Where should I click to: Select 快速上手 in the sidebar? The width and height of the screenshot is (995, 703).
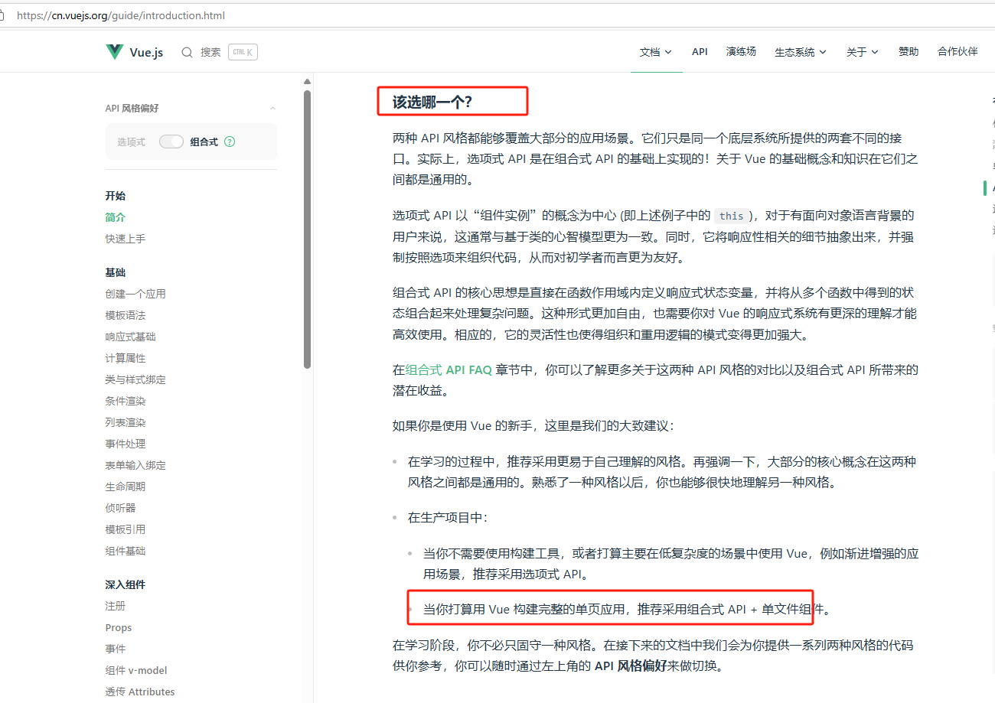click(125, 238)
